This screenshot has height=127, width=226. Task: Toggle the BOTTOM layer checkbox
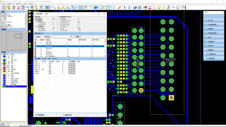(2, 69)
